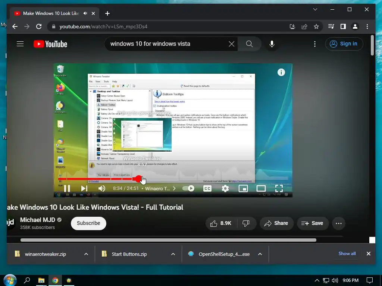This screenshot has width=382, height=286.
Task: Open video player settings gear
Action: click(x=225, y=188)
